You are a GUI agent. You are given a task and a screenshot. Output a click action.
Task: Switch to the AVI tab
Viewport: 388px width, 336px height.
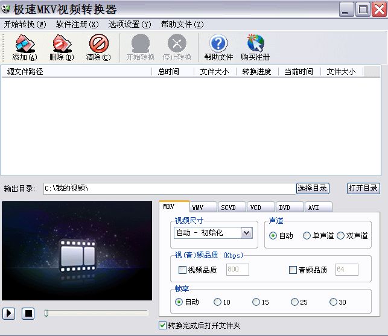[x=319, y=208]
